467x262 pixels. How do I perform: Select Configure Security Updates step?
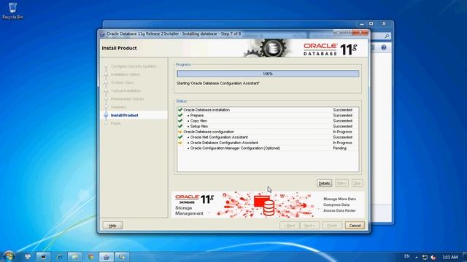pyautogui.click(x=134, y=66)
